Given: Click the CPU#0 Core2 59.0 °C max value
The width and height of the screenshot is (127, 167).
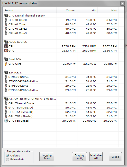Looking at the screenshot, I should tap(112, 29).
